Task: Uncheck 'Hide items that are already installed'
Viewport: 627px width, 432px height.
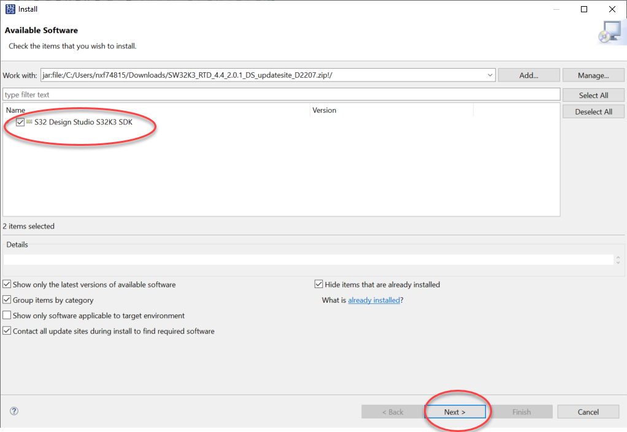Action: click(x=318, y=284)
